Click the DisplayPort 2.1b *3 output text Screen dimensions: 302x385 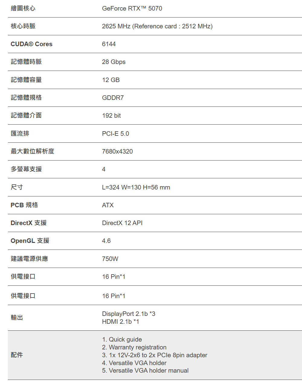[x=129, y=314]
